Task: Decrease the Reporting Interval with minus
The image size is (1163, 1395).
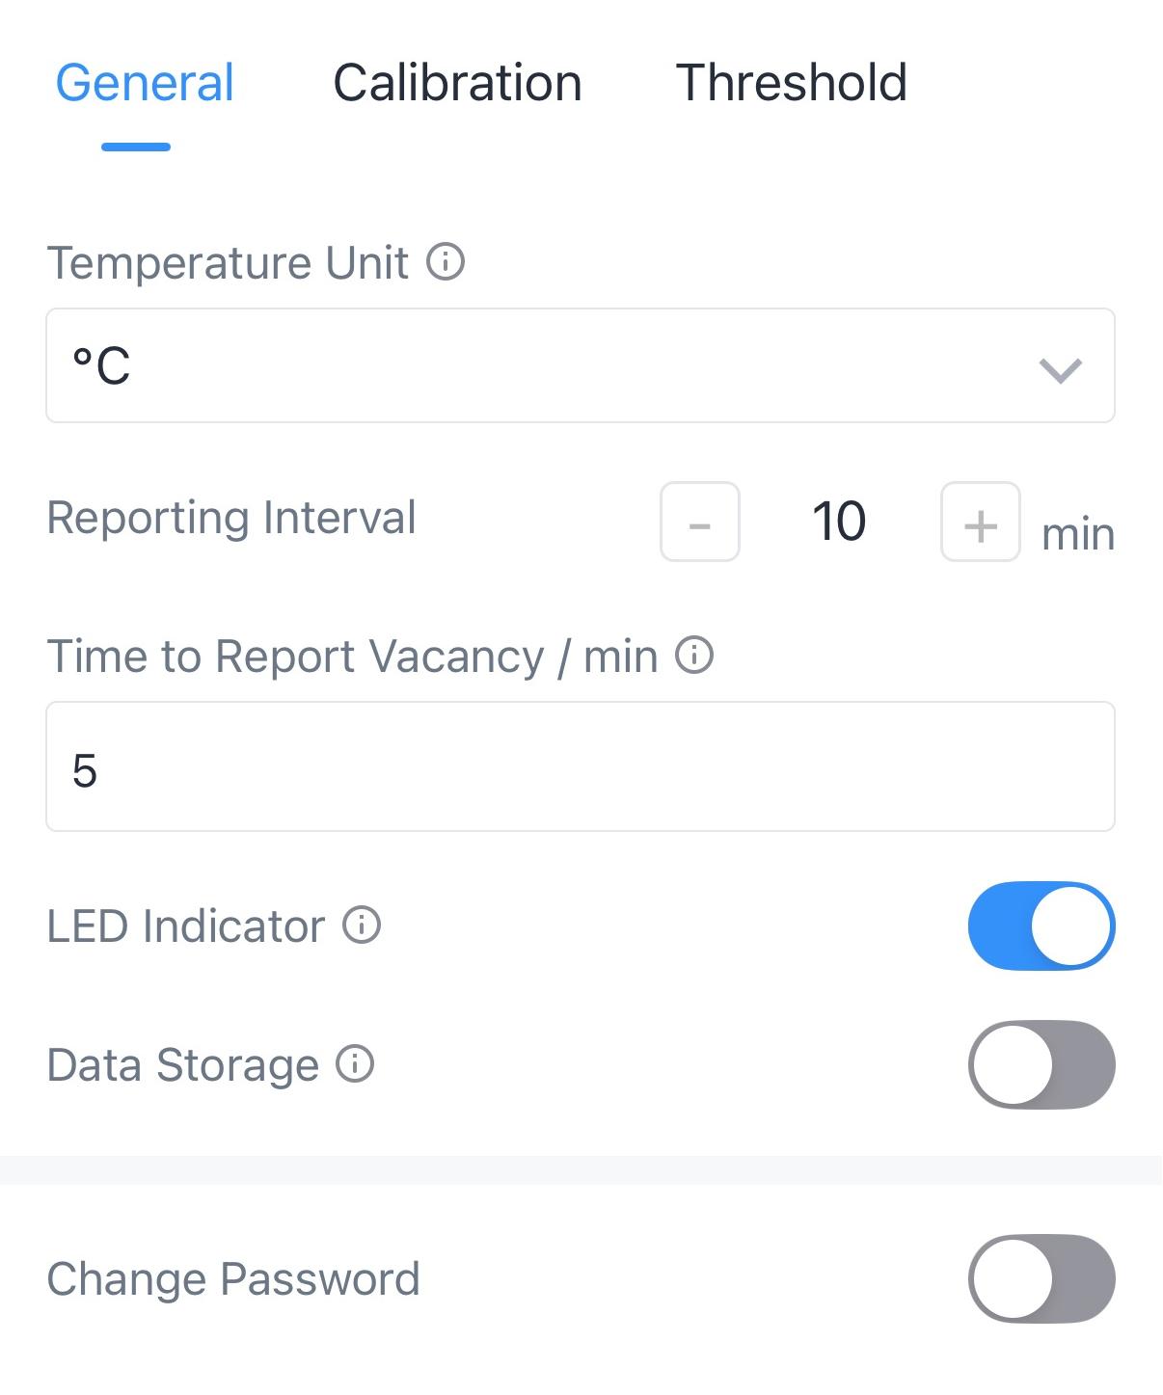Action: point(700,523)
